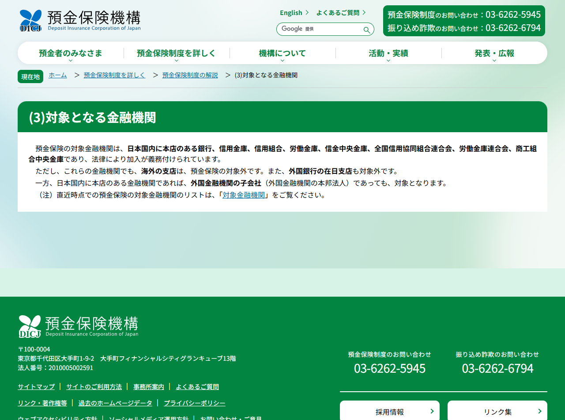Viewport: 565px width, 420px height.
Task: Open リンク・著作権等 footer link
Action: click(x=42, y=403)
